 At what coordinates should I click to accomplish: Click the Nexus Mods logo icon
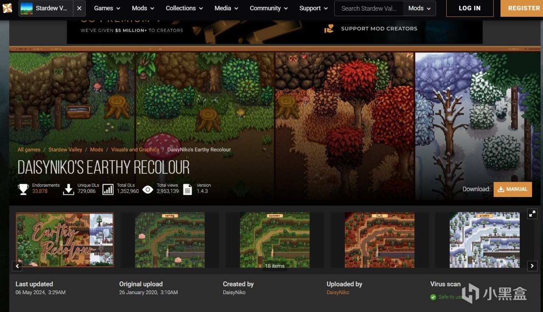[x=7, y=8]
